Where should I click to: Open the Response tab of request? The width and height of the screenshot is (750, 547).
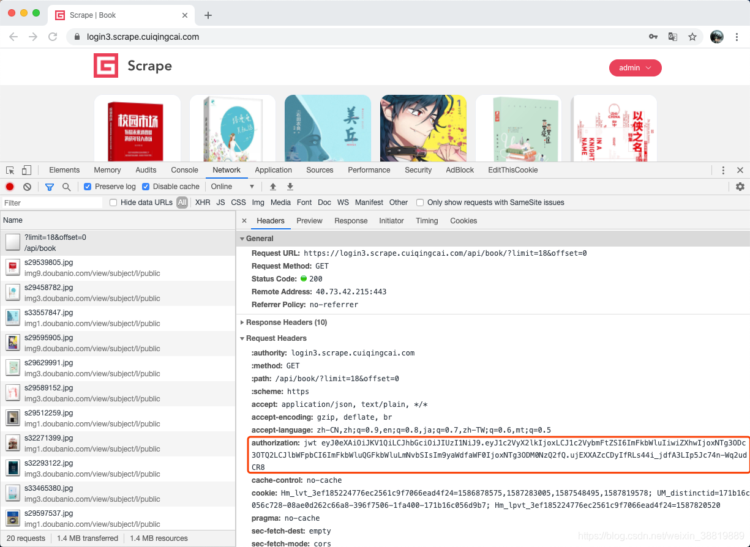(x=351, y=221)
